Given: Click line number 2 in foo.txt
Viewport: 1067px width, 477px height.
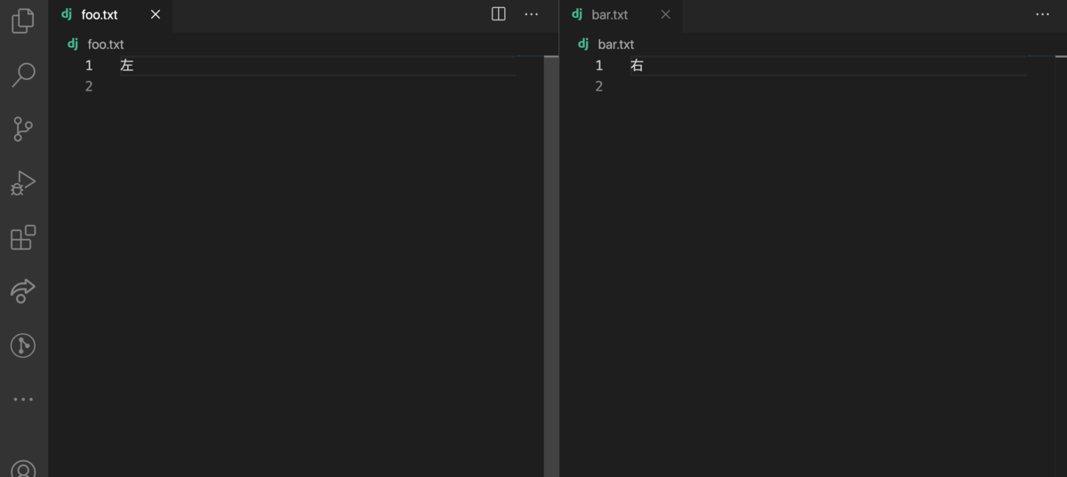Looking at the screenshot, I should (x=89, y=86).
